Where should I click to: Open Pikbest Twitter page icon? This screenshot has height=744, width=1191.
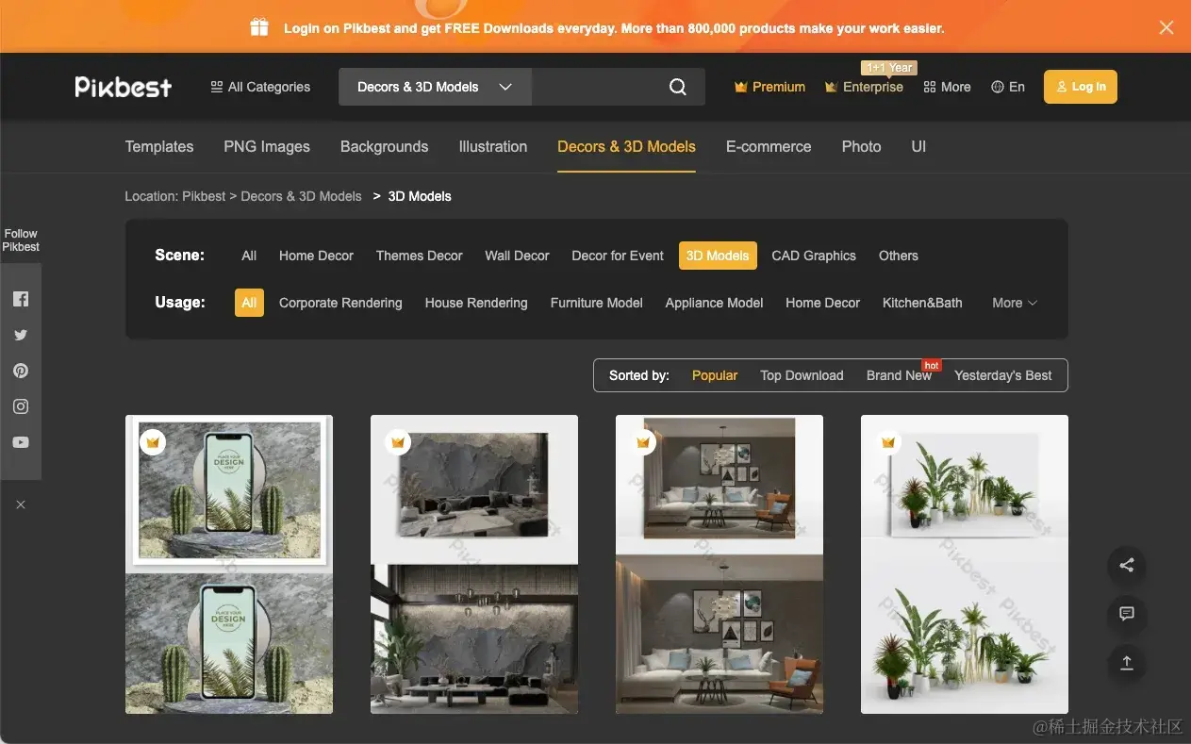coord(21,335)
